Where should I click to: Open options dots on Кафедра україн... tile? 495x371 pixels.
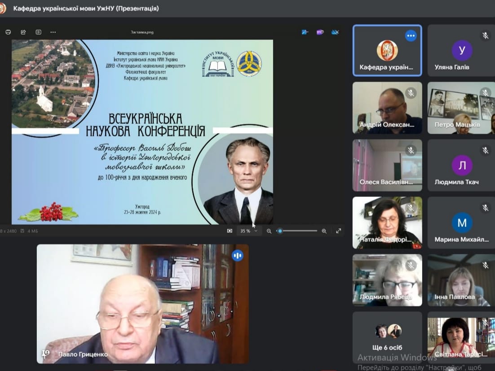411,35
